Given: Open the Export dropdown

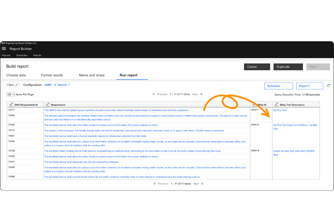Looking at the screenshot, I should [x=309, y=86].
